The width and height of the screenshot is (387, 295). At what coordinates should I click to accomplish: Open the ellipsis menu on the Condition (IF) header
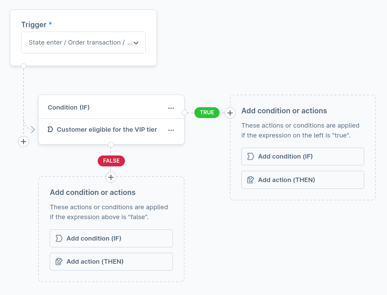pos(171,108)
